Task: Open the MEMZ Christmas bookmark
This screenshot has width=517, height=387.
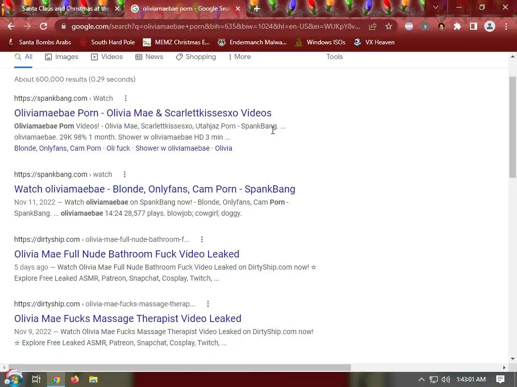Action: (176, 42)
